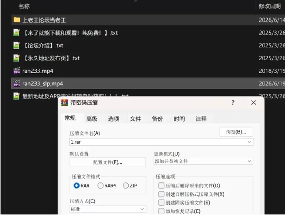Click the text file icon of 【论坛介绍】.txt
285x215 pixels.
(x=17, y=45)
